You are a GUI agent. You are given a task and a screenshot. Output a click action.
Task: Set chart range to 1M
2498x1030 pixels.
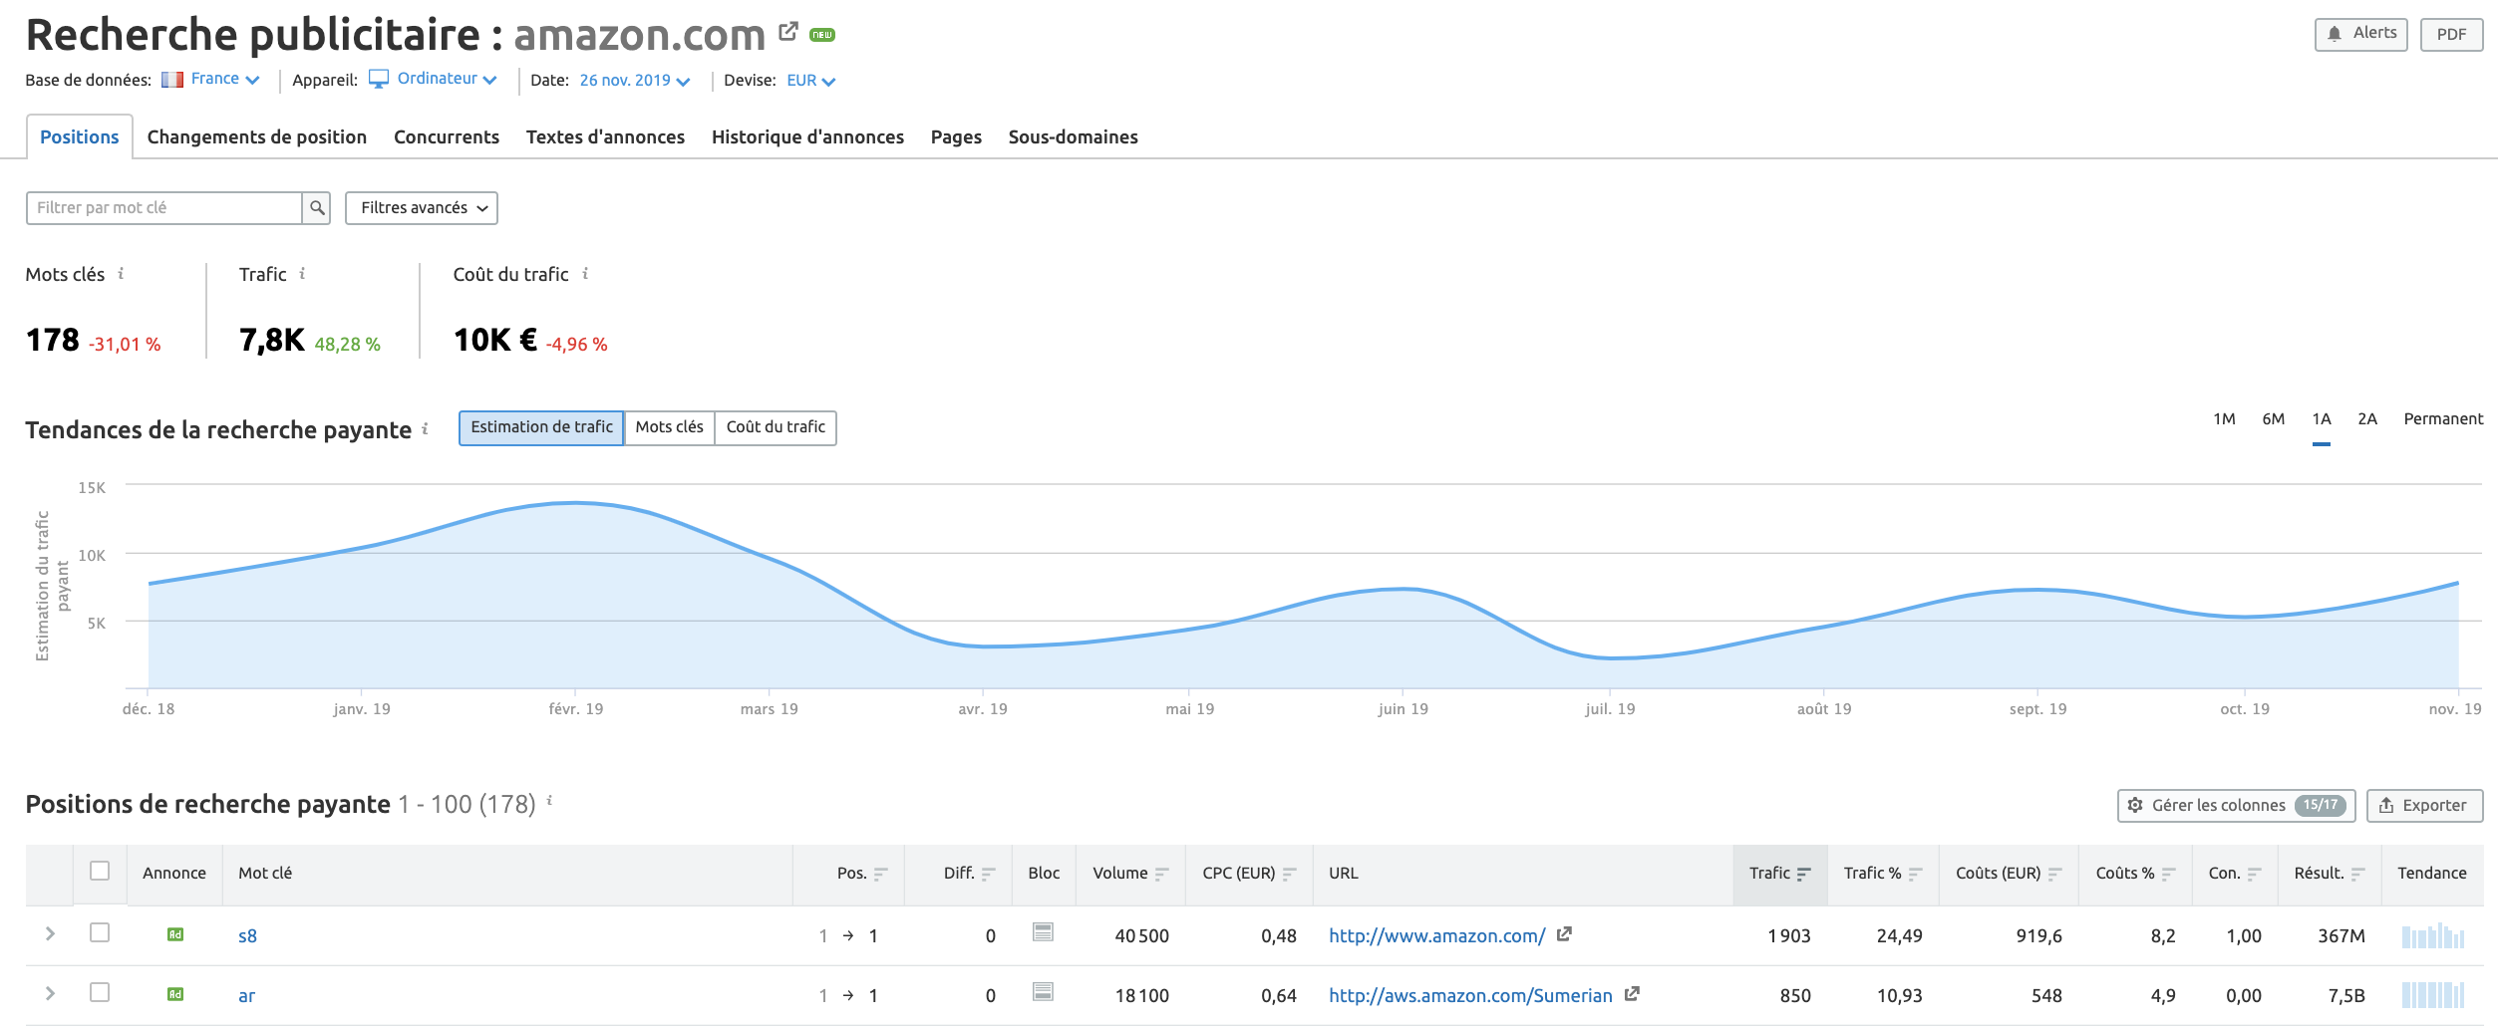2224,419
